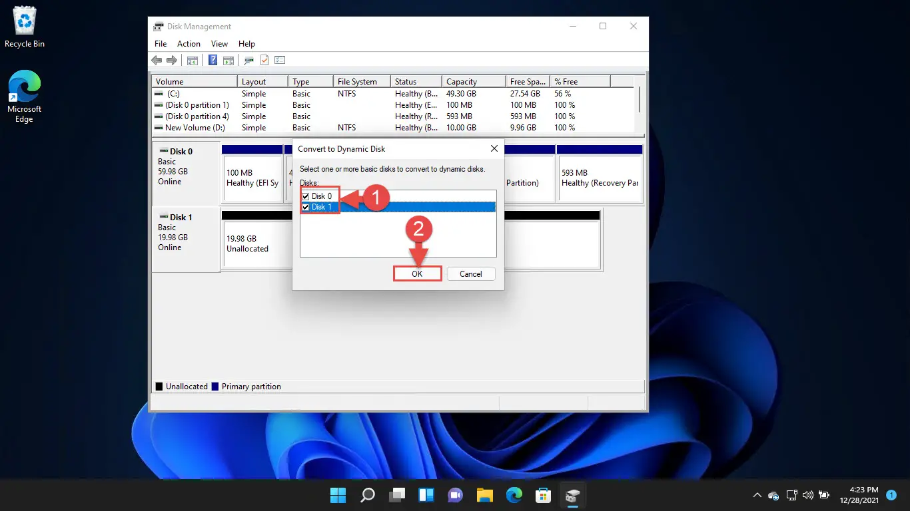This screenshot has height=511, width=910.
Task: Click the checklist toolbar icon
Action: (x=280, y=61)
